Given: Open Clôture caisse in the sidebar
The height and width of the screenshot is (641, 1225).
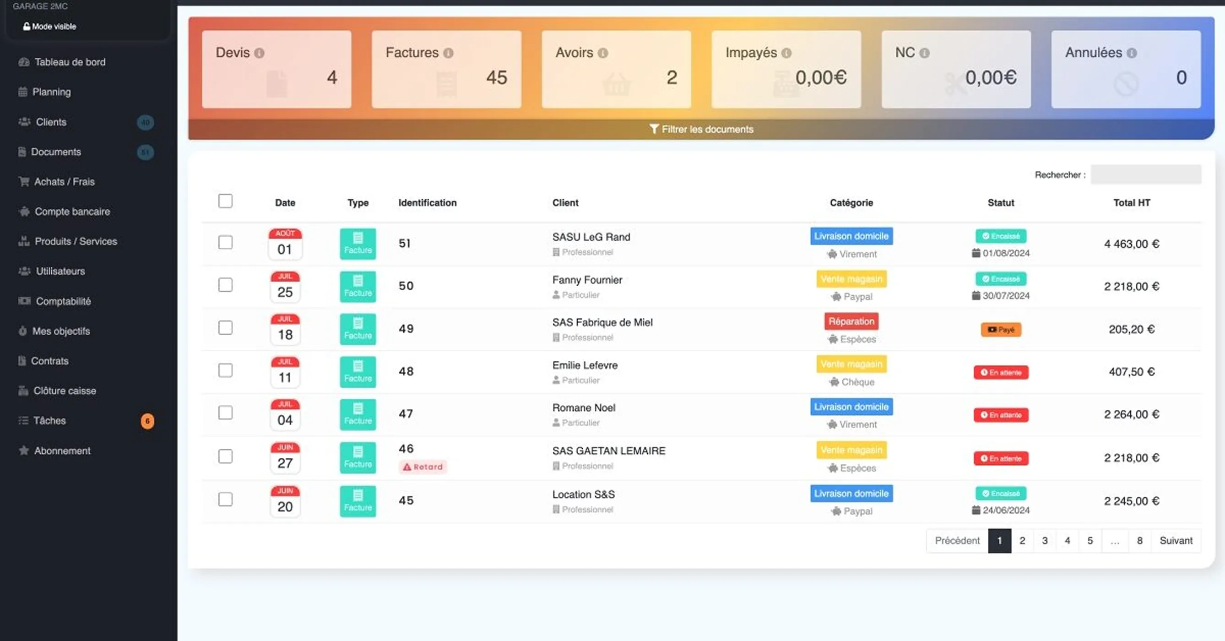Looking at the screenshot, I should tap(65, 391).
